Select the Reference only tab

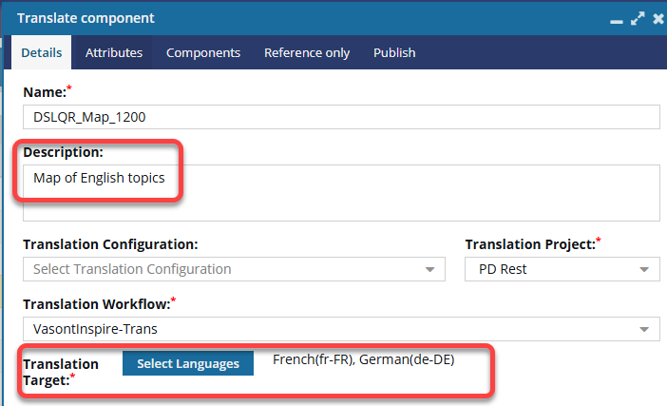coord(307,53)
